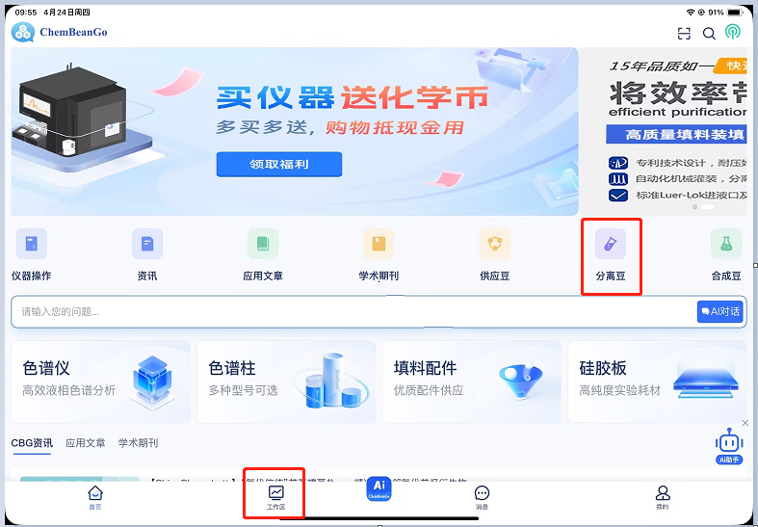Open the 硅胶板 product card
The image size is (758, 527).
(x=658, y=381)
